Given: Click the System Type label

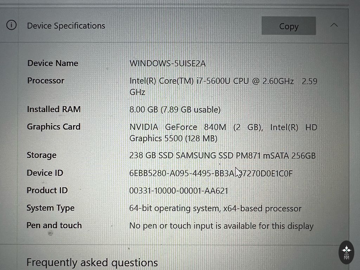Looking at the screenshot, I should coord(51,208).
